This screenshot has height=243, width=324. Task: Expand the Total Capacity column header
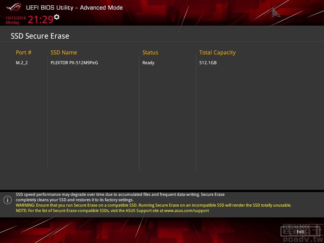pos(217,53)
